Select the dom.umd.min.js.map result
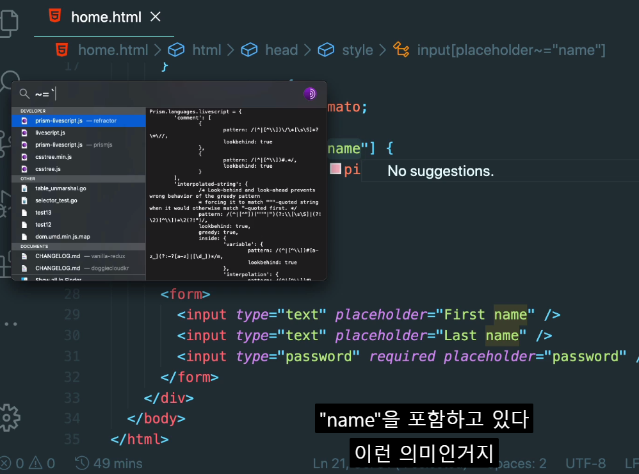Image resolution: width=639 pixels, height=474 pixels. (78, 236)
